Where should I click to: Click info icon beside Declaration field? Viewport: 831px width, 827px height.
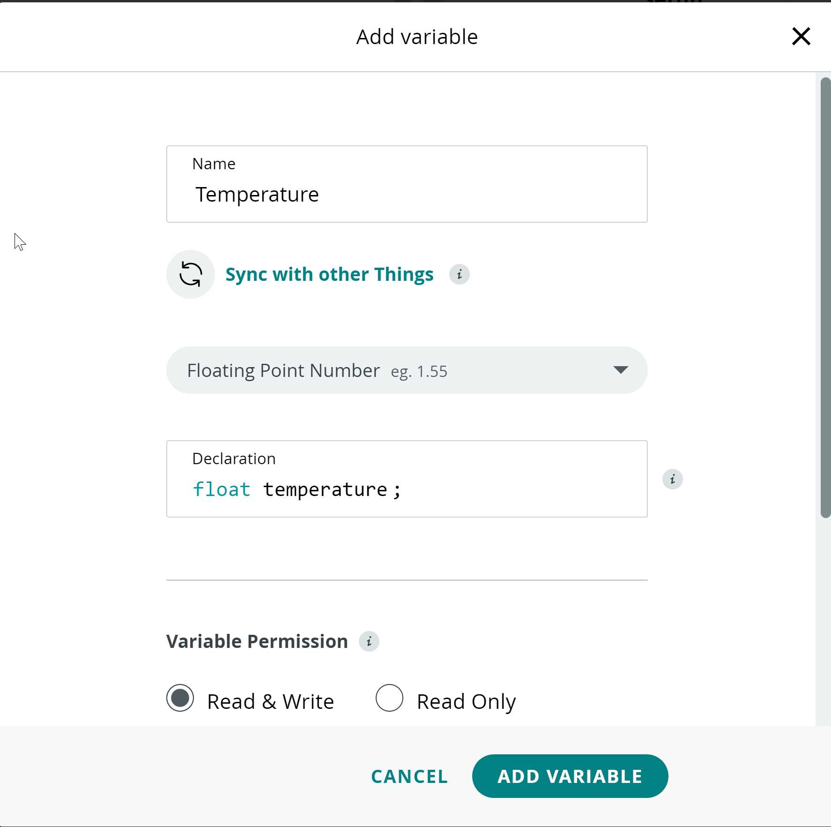672,479
